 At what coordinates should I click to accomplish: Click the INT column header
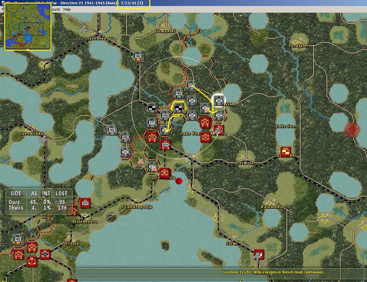(46, 193)
